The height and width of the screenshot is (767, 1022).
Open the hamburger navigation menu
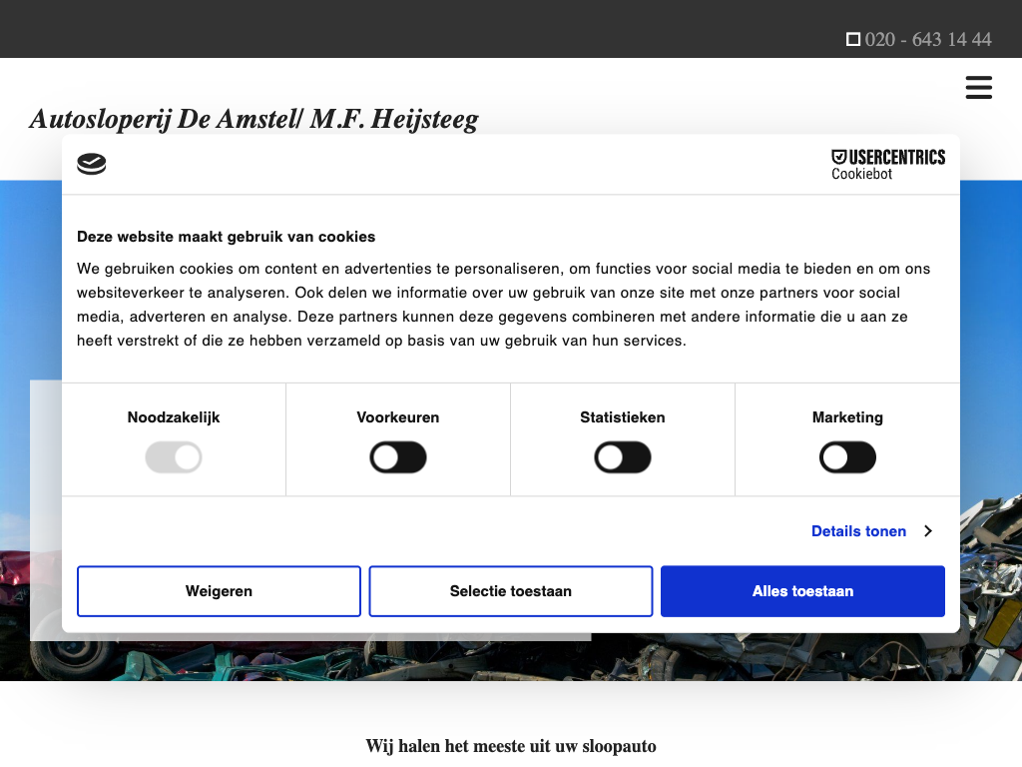point(978,88)
